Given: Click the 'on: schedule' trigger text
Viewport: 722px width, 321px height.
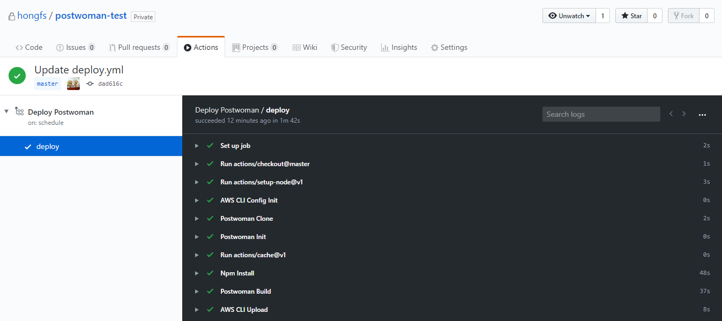Looking at the screenshot, I should coord(46,123).
